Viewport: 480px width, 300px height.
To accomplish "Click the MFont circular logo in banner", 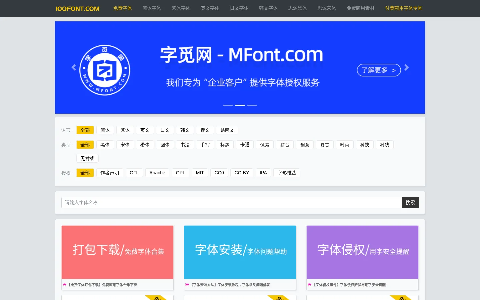I will coord(105,70).
